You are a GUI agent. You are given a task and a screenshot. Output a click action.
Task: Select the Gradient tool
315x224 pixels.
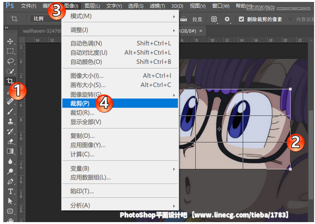click(x=10, y=151)
